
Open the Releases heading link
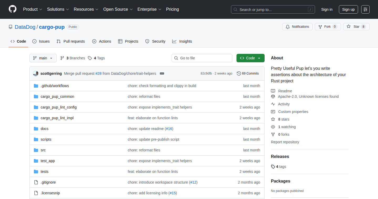[x=280, y=156]
